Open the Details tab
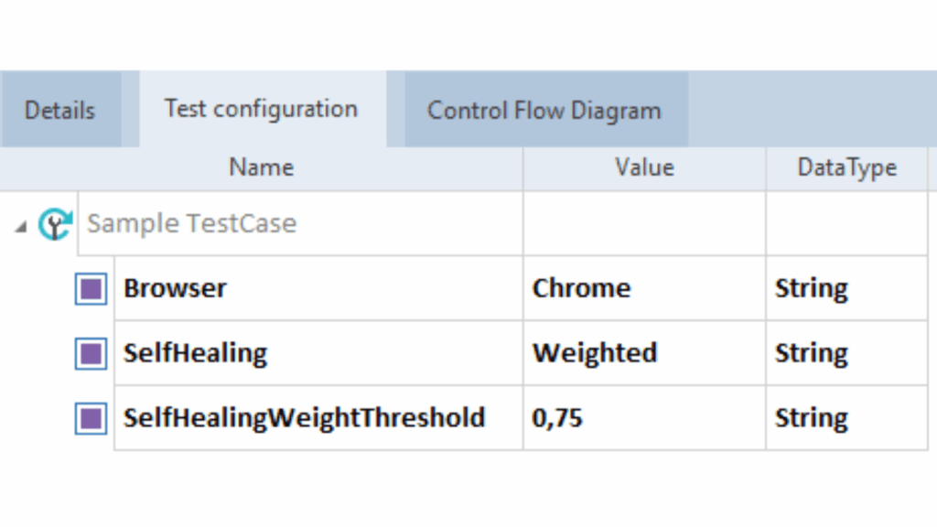 pyautogui.click(x=59, y=111)
